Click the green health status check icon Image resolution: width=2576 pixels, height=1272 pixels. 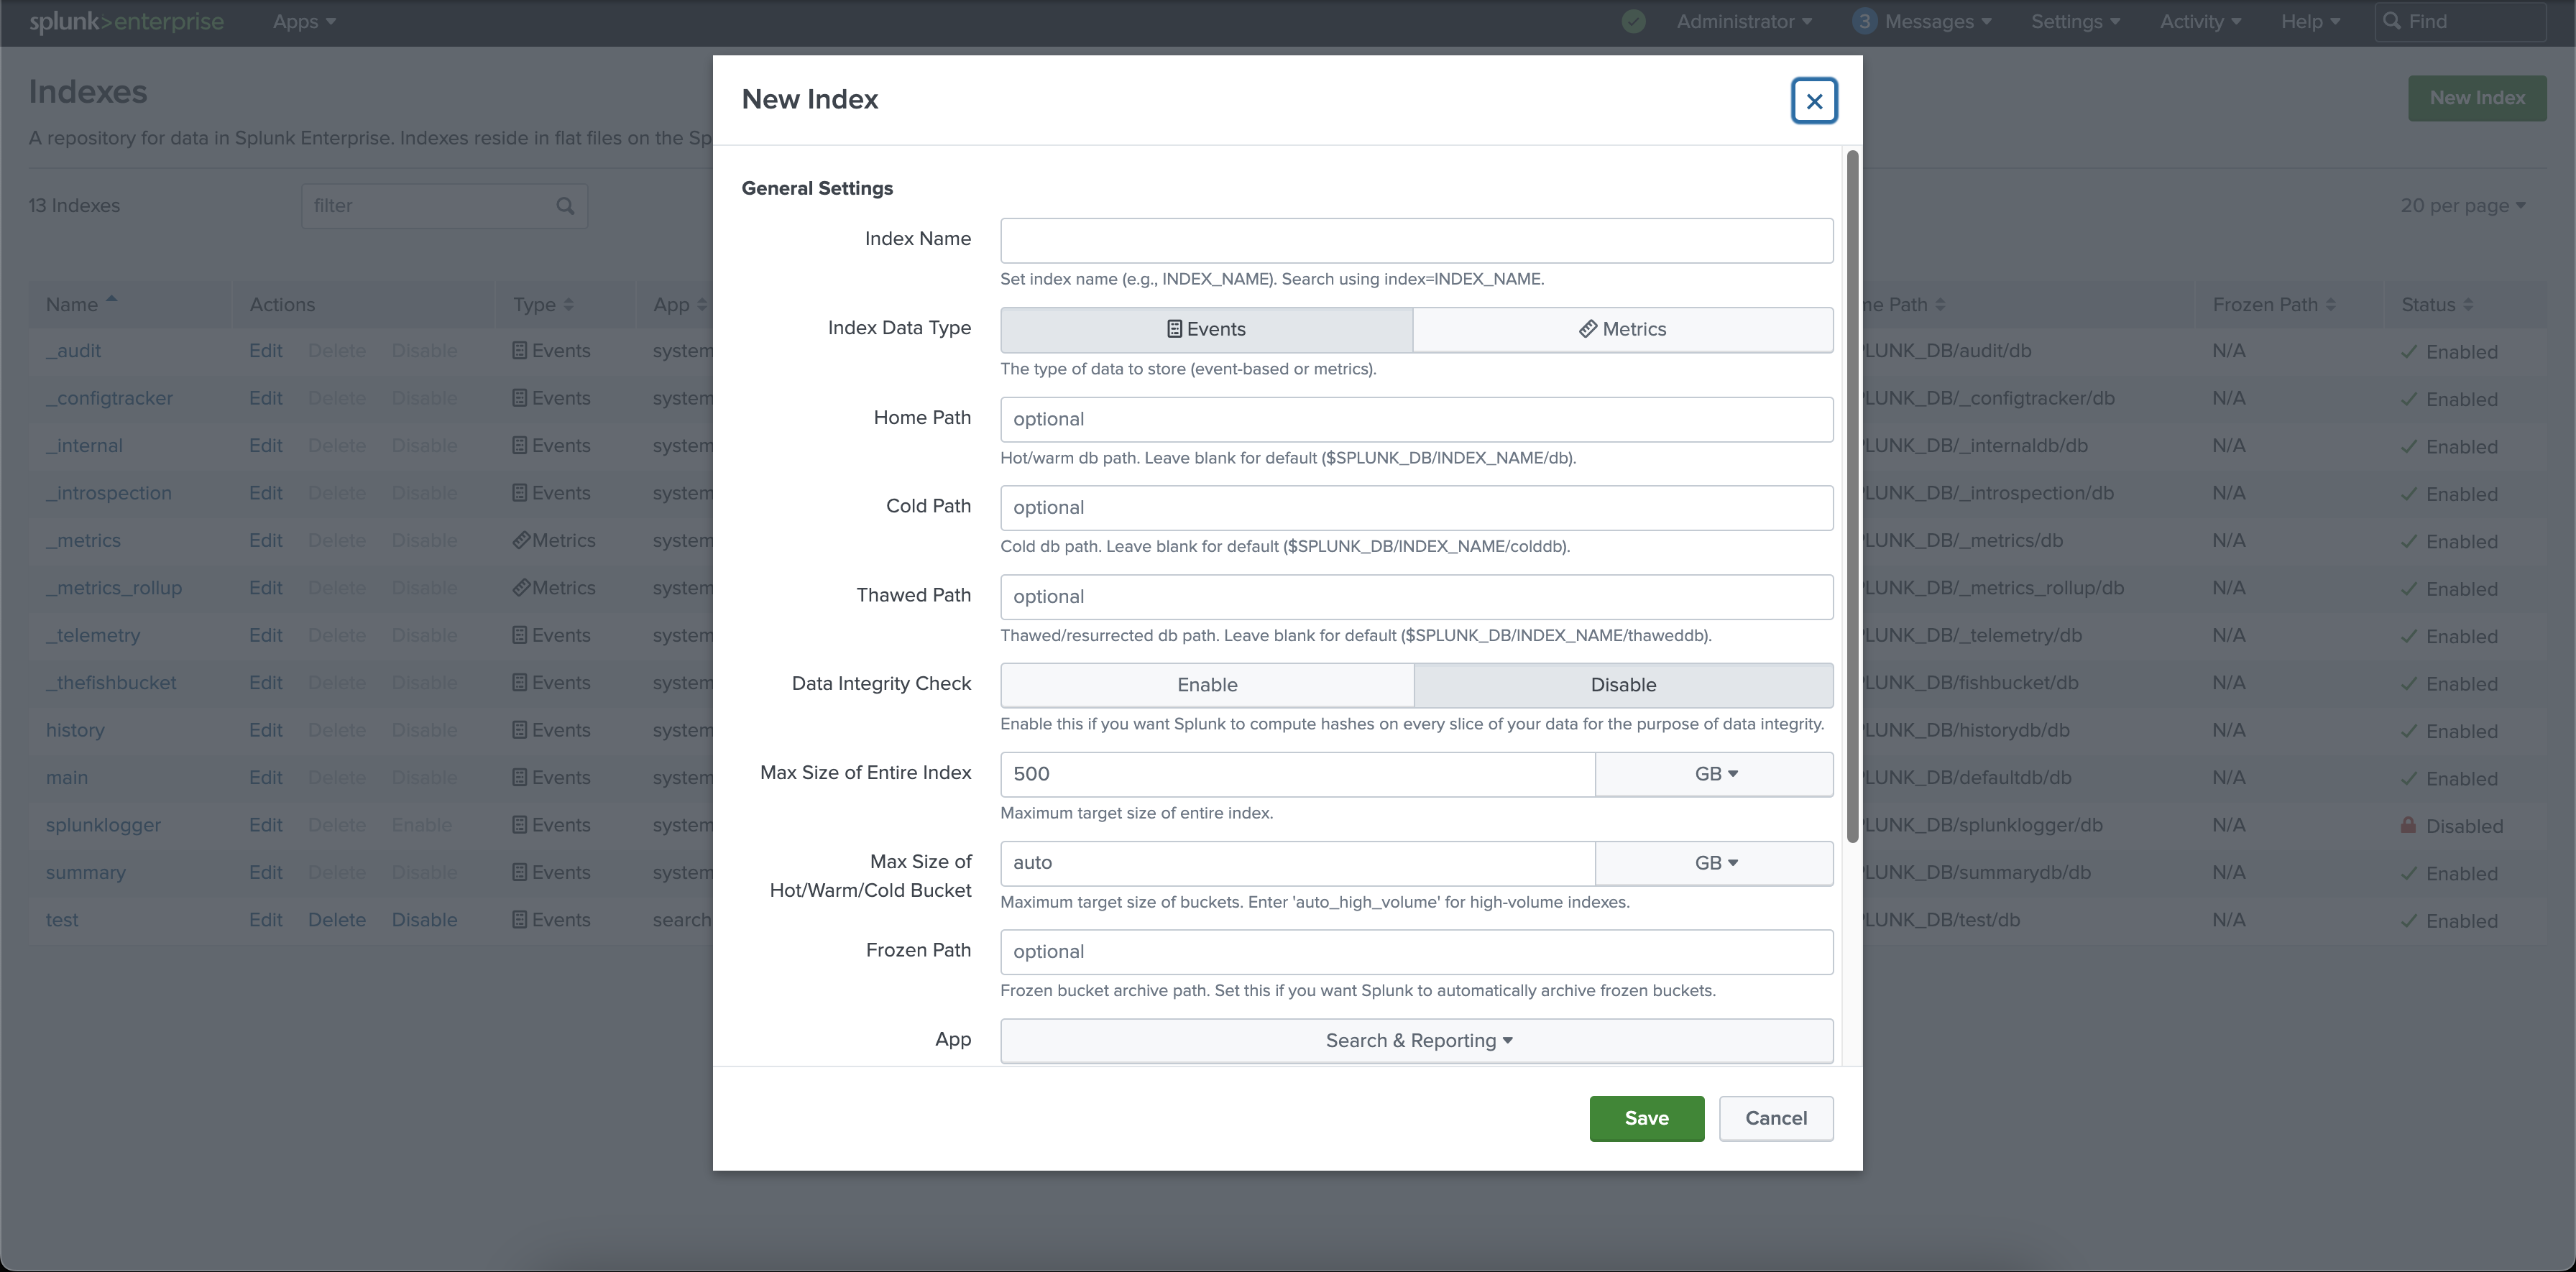[x=1633, y=22]
